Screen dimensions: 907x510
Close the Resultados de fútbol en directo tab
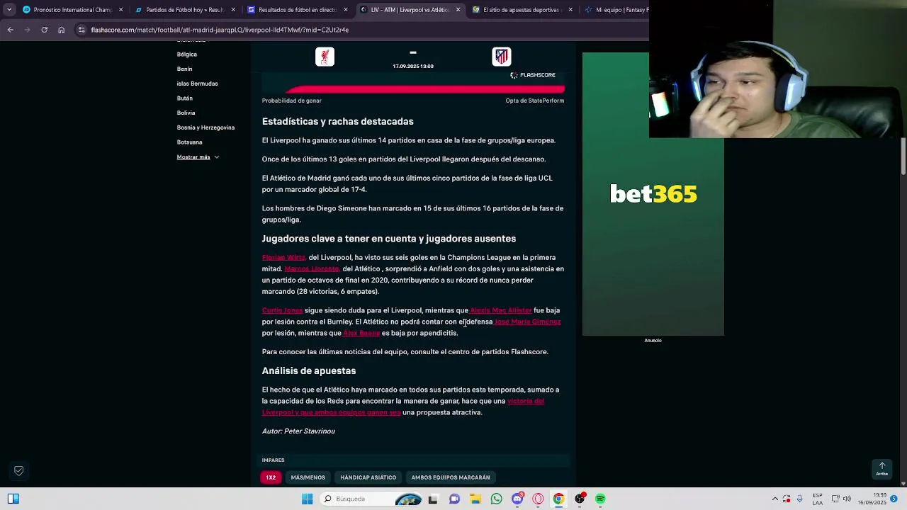[346, 10]
